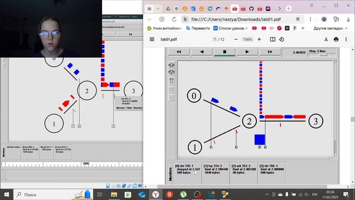The height and width of the screenshot is (200, 355).
Task: Open a new browser tab
Action: [288, 9]
